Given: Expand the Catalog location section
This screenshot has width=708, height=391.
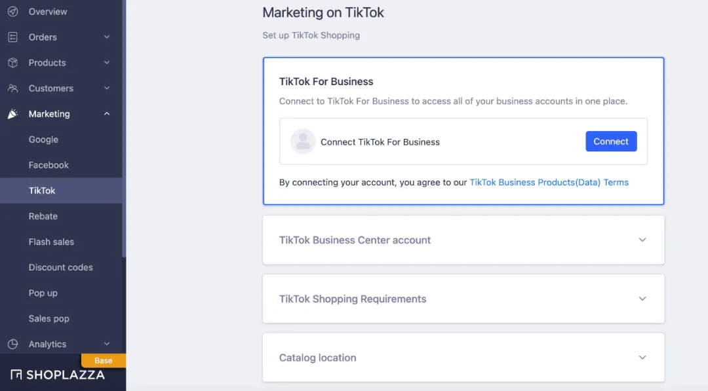Looking at the screenshot, I should point(642,358).
